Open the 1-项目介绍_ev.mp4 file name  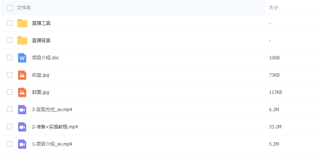pos(52,144)
